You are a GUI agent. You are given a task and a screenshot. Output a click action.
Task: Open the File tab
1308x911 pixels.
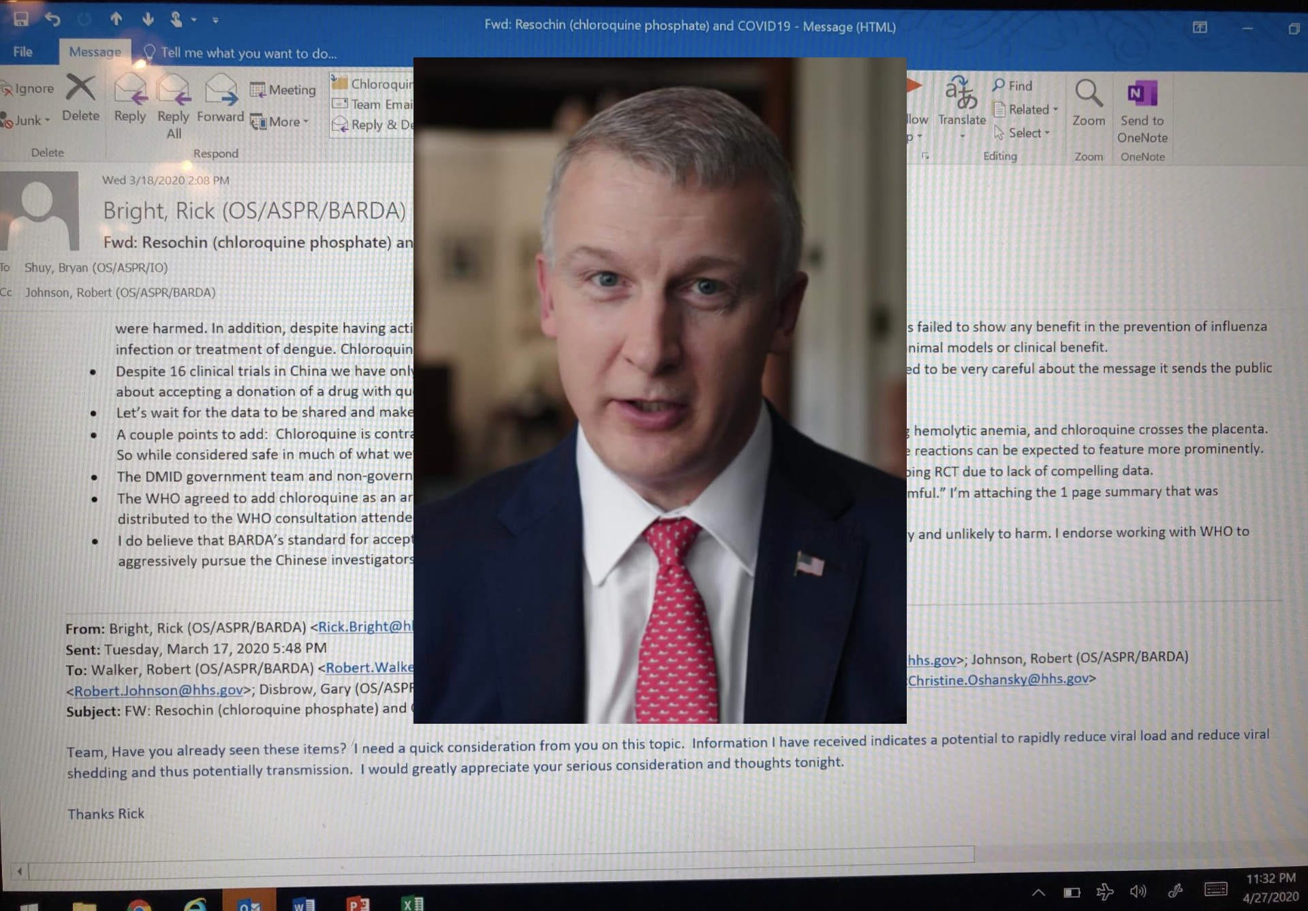(22, 52)
